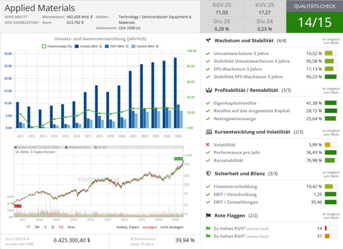Click the checkmark beside Rendite auf das eingesetzte Kapital
The width and height of the screenshot is (343, 249).
tap(208, 111)
